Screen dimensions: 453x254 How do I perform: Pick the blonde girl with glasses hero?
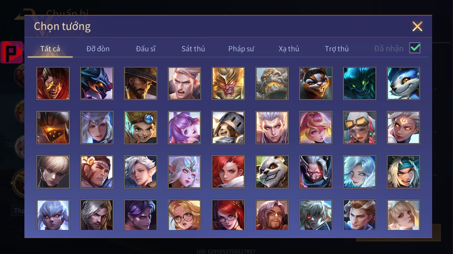point(184,215)
